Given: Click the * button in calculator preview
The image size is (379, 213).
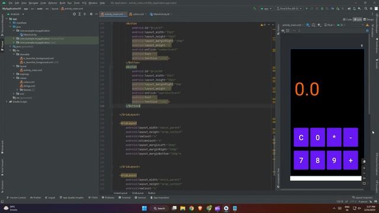Looking at the screenshot, I should coord(334,137).
